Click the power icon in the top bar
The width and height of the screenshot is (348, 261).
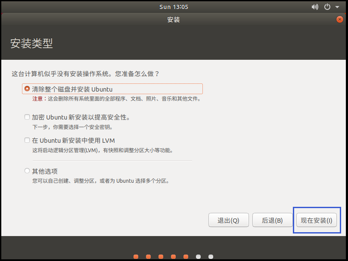pos(326,6)
